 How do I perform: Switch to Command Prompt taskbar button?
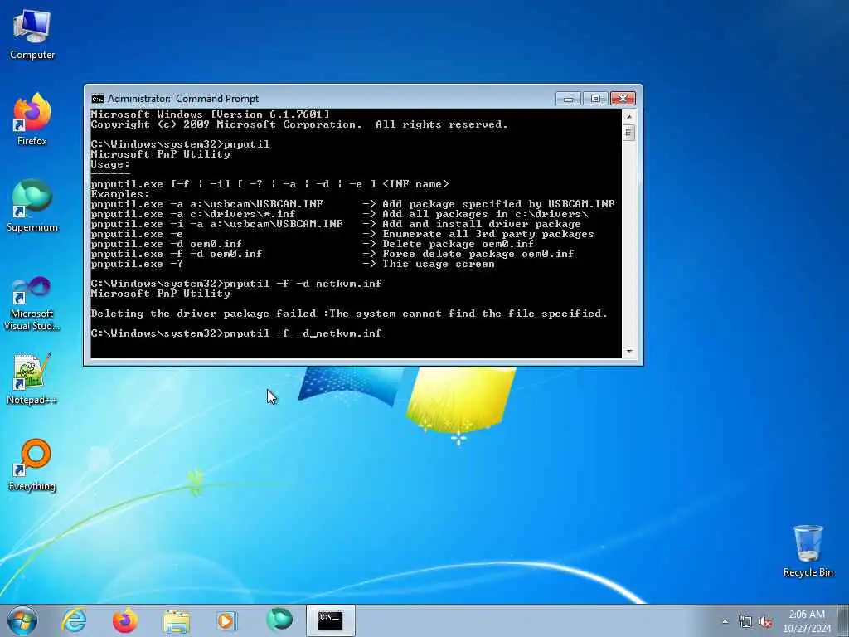pyautogui.click(x=330, y=620)
